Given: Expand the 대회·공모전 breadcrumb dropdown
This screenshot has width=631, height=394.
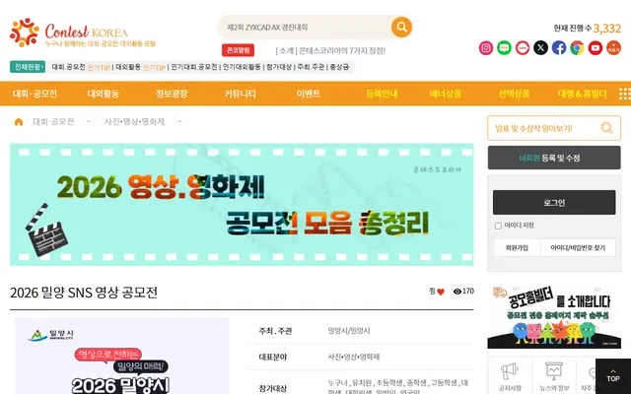Looking at the screenshot, I should click(89, 121).
